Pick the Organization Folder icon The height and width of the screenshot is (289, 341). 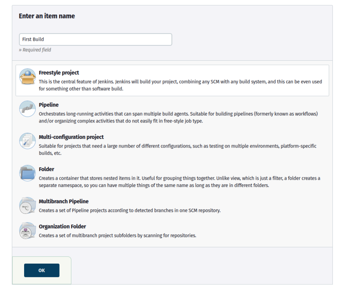(27, 230)
